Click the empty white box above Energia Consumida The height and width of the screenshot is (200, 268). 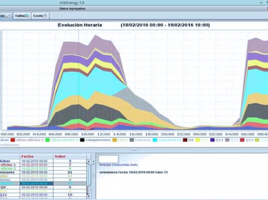click(x=109, y=159)
